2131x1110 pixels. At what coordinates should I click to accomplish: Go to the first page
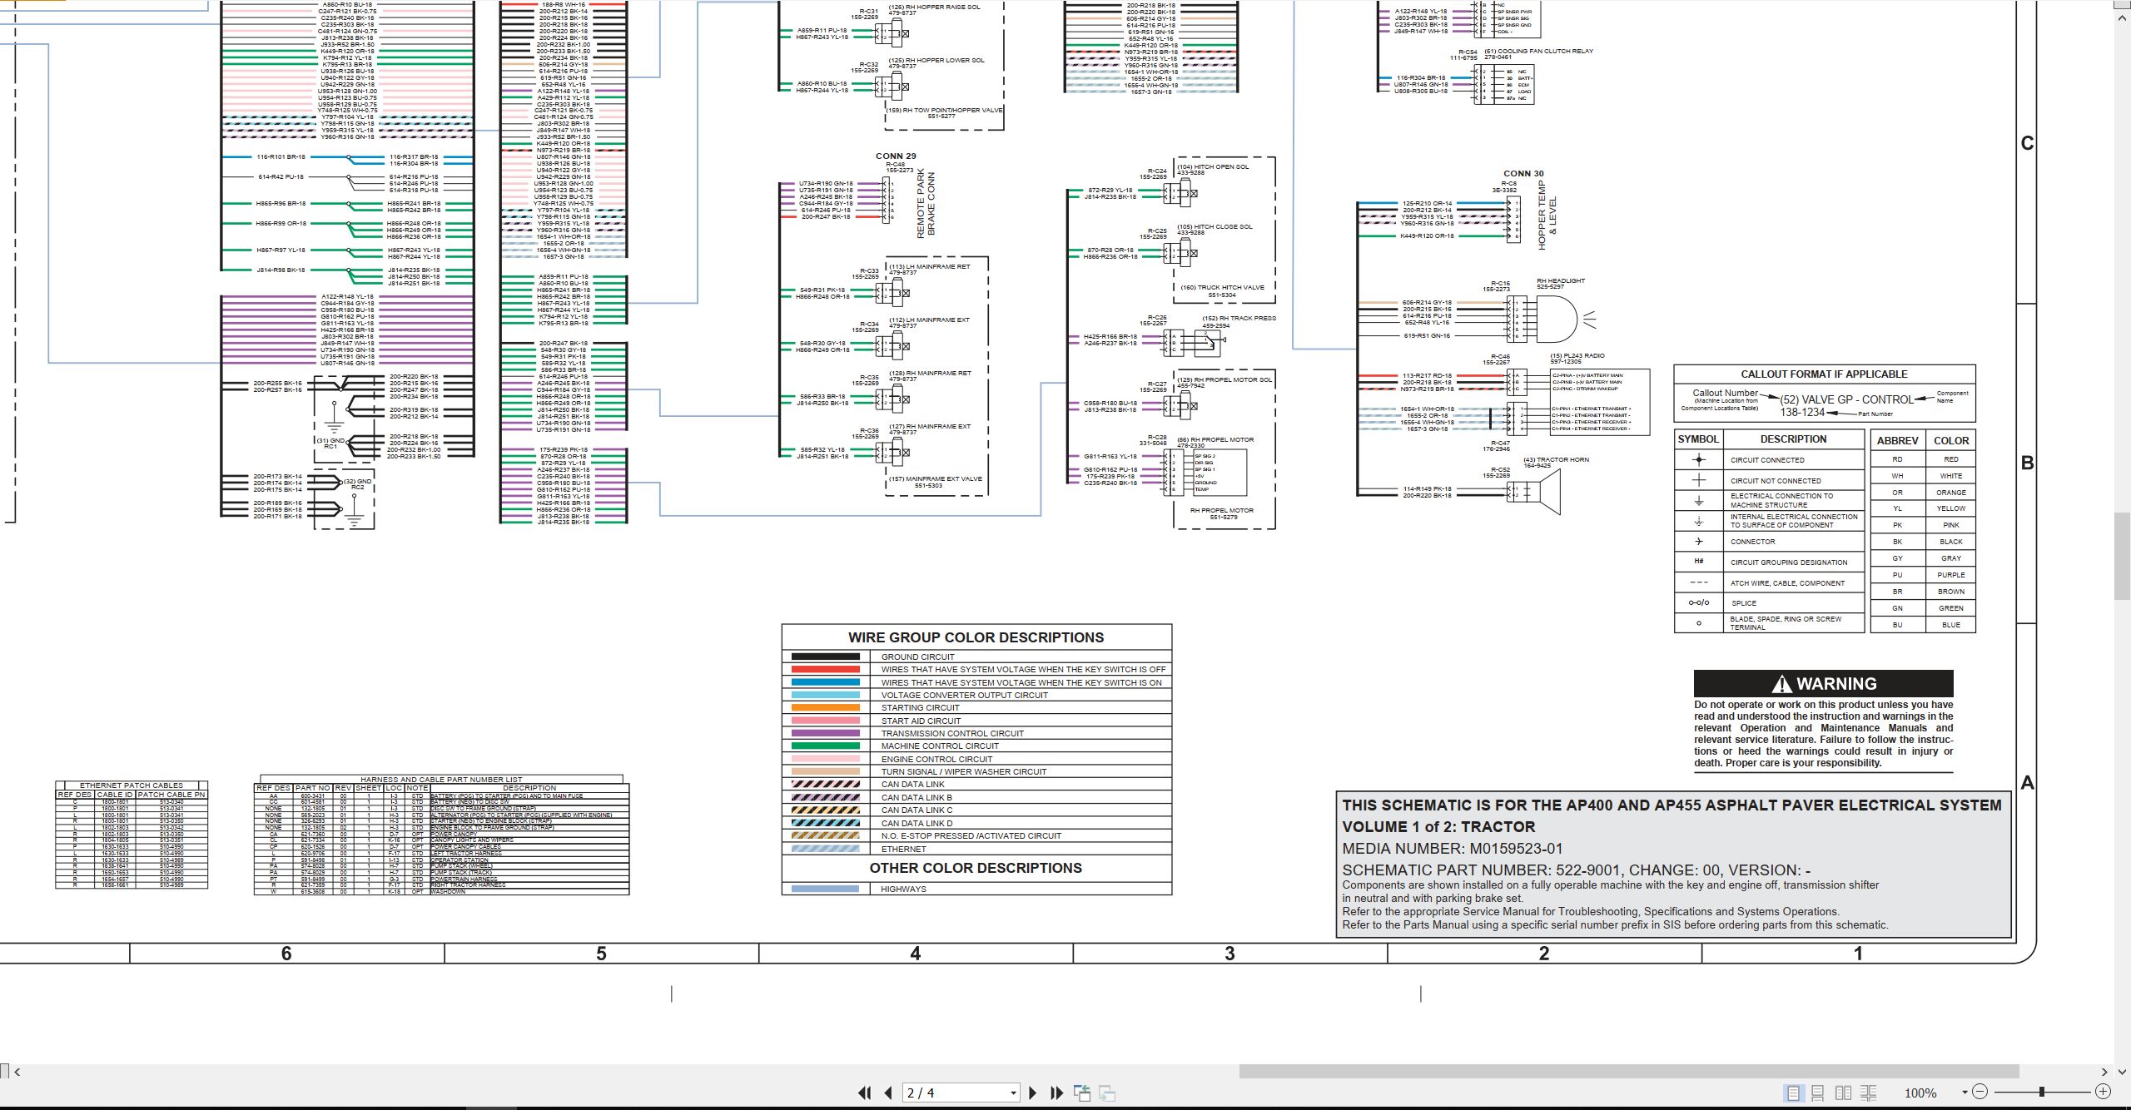click(x=865, y=1093)
